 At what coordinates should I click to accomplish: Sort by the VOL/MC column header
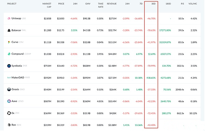(x=193, y=4)
